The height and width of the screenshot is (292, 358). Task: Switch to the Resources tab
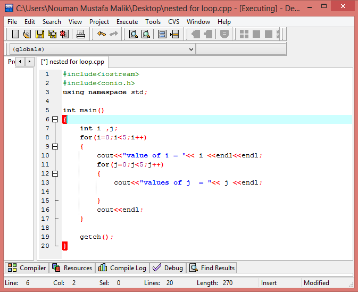tap(72, 268)
